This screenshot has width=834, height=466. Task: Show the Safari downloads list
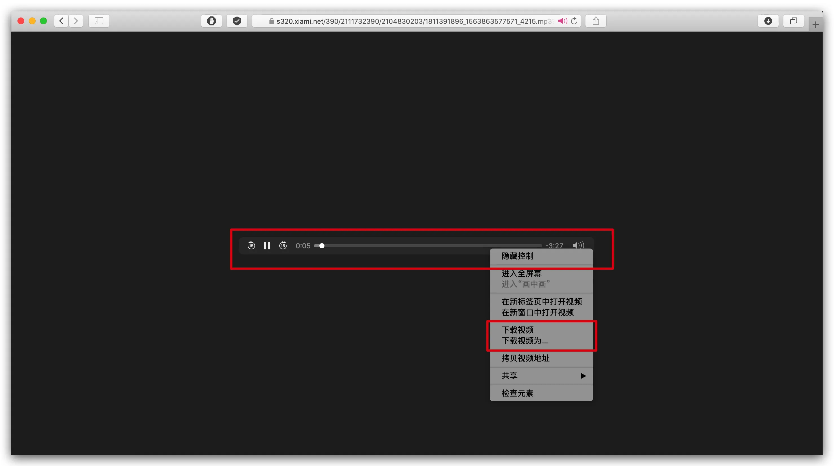point(768,21)
